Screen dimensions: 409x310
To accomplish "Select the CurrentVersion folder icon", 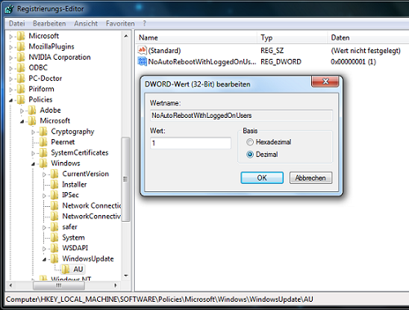I will click(55, 174).
